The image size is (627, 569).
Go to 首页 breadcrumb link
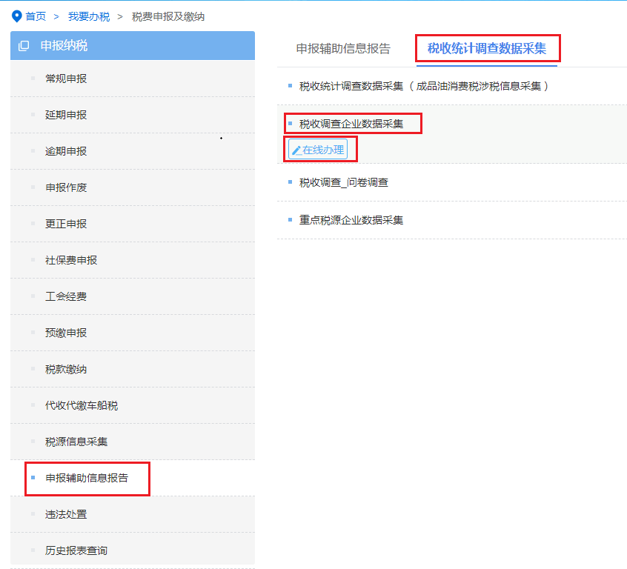click(x=36, y=16)
